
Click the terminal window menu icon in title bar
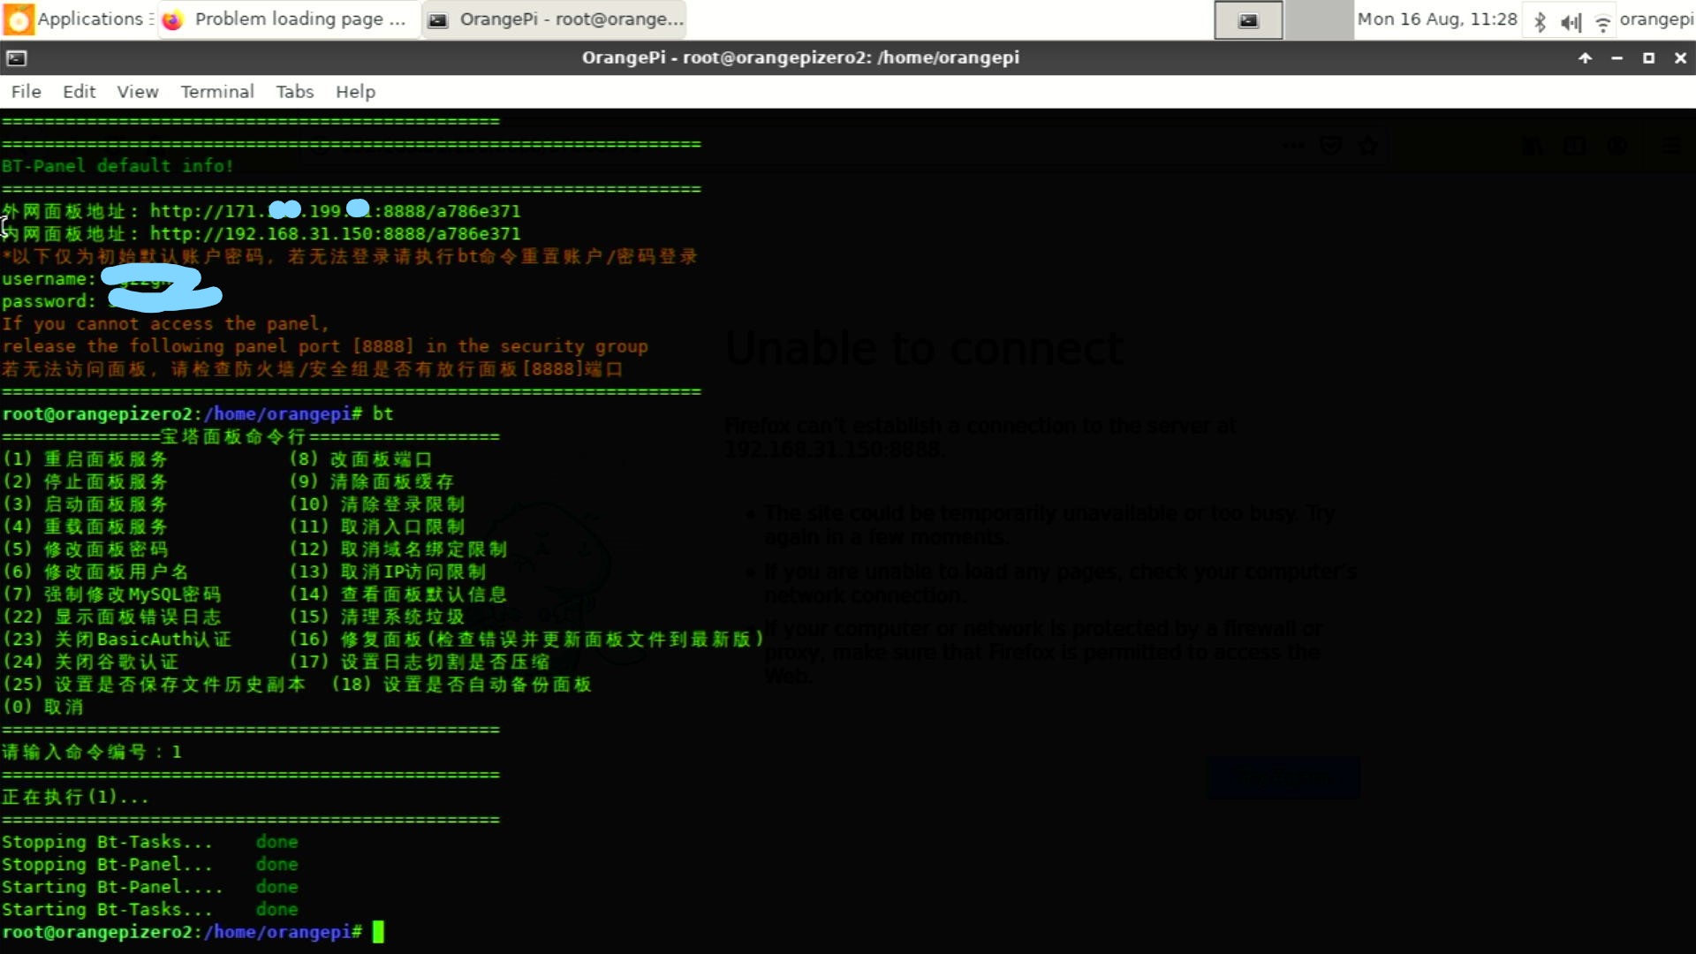point(17,58)
